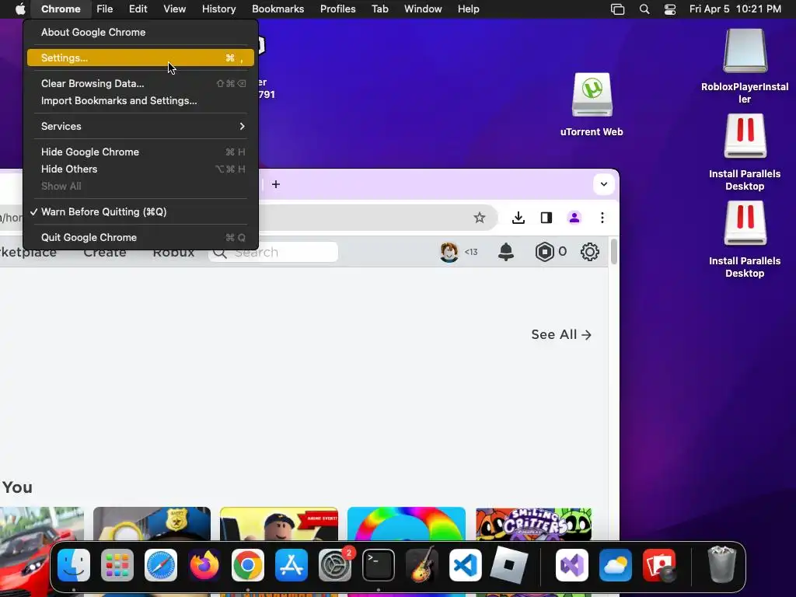Click the Robux balance icon
Screen dimensions: 796x597
pyautogui.click(x=545, y=252)
